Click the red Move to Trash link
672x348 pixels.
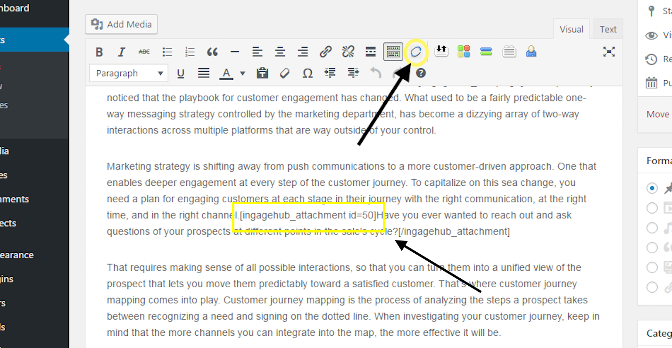click(x=659, y=114)
